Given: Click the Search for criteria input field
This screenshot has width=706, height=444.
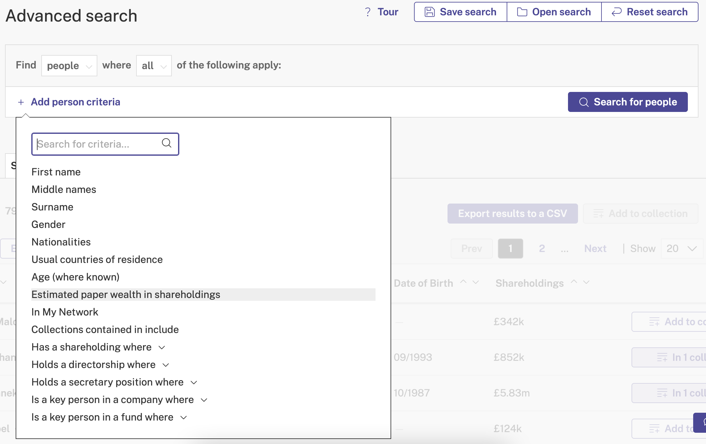Looking at the screenshot, I should 105,144.
